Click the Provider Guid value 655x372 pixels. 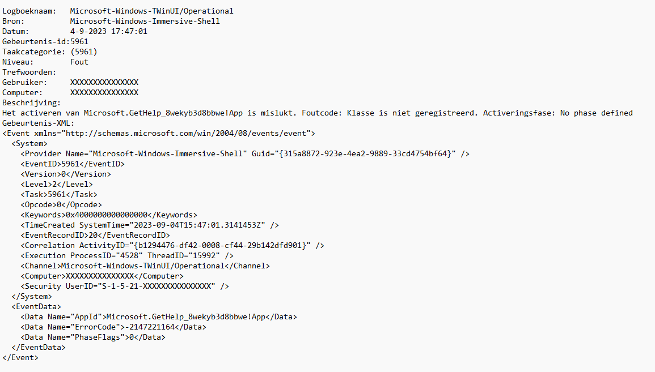click(365, 154)
